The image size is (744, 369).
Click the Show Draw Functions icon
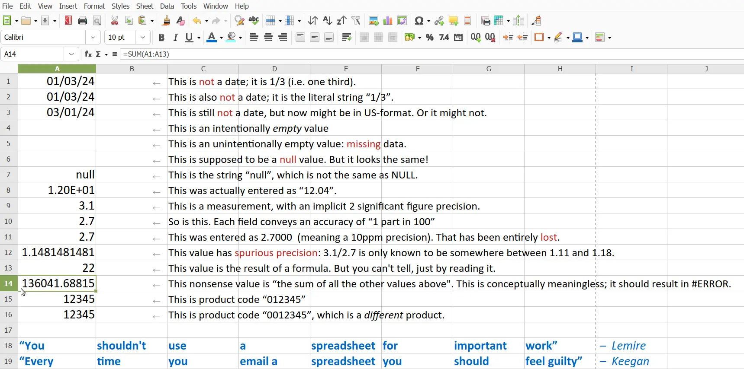pyautogui.click(x=537, y=20)
